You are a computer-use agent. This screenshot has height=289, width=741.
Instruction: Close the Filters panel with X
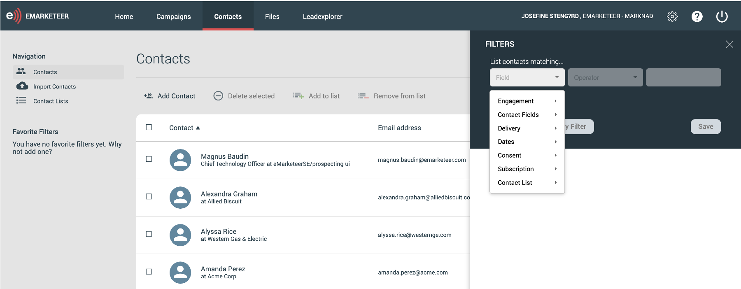point(729,44)
